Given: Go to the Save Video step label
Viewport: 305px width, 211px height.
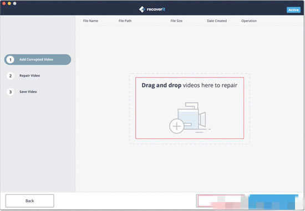Looking at the screenshot, I should point(28,92).
